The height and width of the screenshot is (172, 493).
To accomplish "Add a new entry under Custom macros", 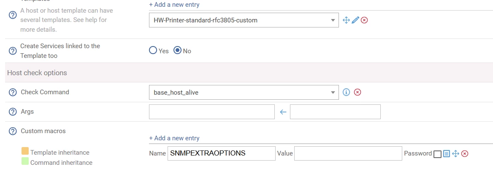I will [x=174, y=138].
